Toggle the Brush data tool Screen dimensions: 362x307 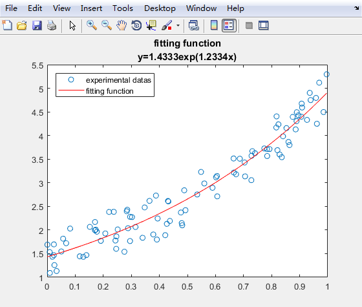[167, 25]
